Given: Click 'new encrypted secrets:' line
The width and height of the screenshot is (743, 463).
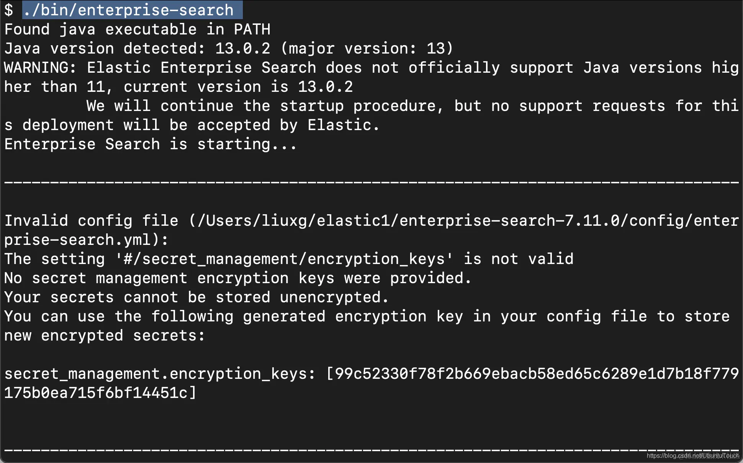Looking at the screenshot, I should 105,336.
